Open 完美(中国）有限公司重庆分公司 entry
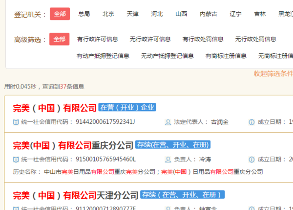Viewport: 293px width, 210px height. [73, 145]
